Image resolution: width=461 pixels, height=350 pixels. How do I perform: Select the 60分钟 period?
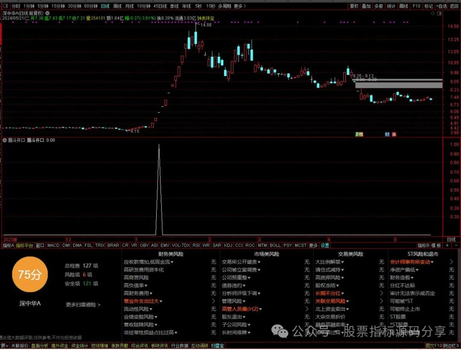click(91, 6)
